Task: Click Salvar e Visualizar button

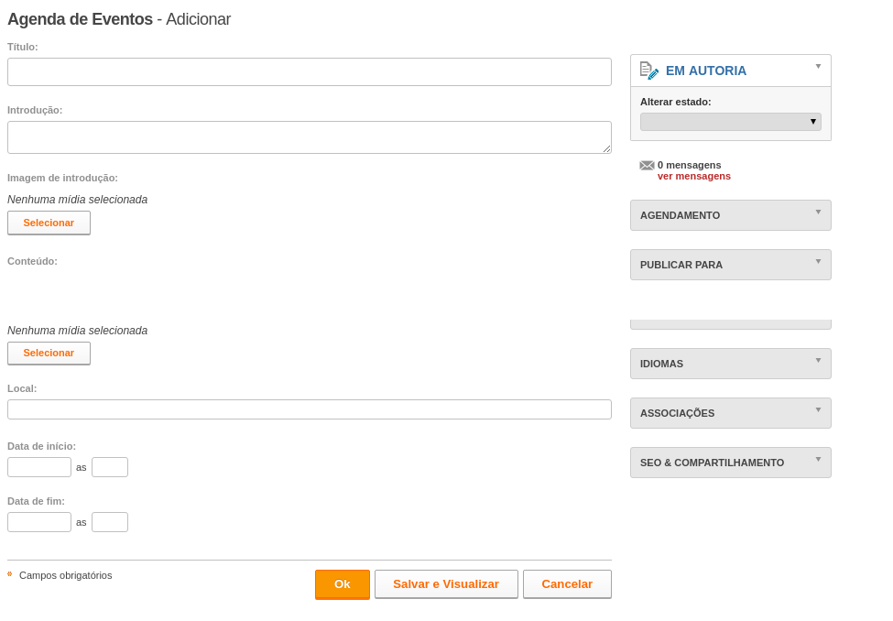Action: pyautogui.click(x=446, y=584)
